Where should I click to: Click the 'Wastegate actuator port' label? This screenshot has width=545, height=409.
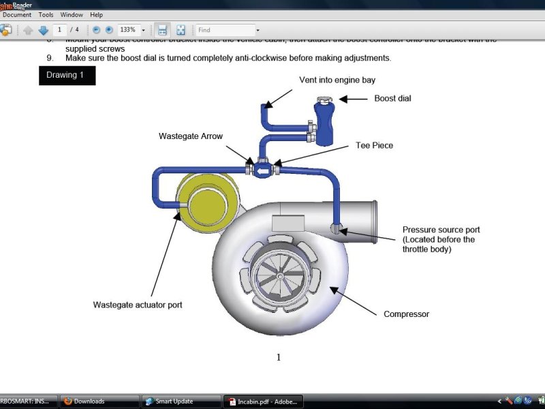138,305
